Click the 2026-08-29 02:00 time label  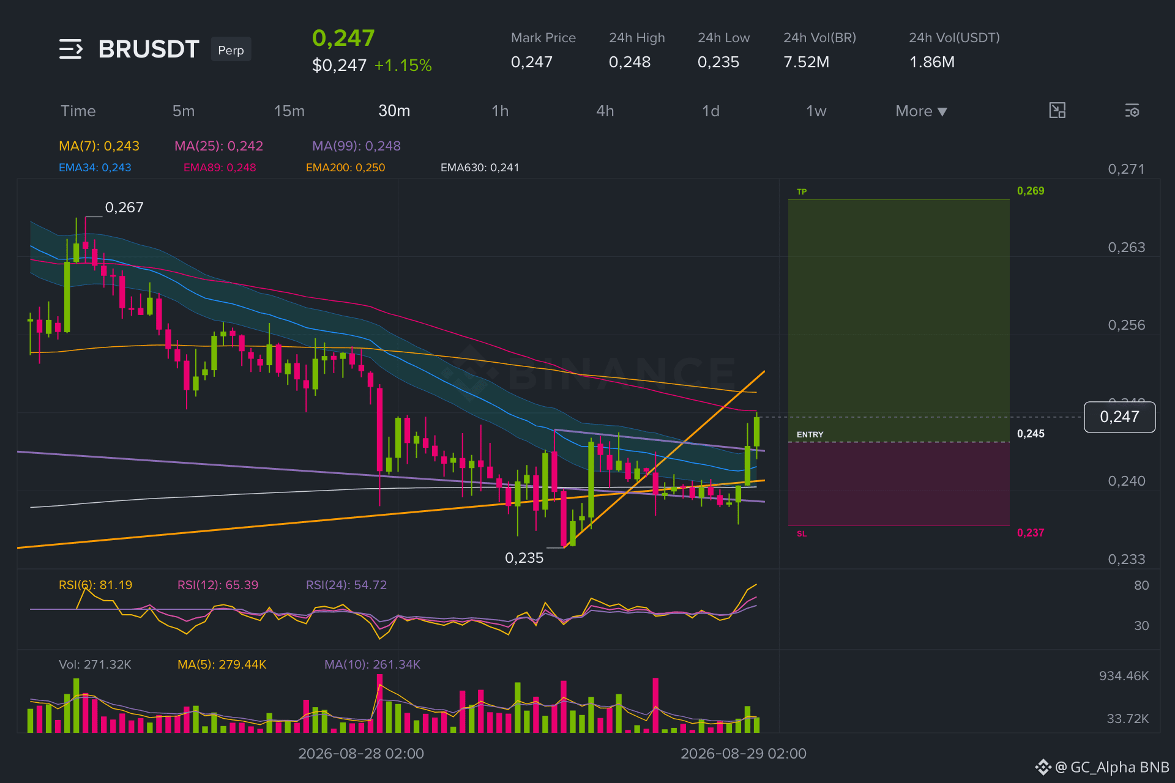pyautogui.click(x=744, y=754)
